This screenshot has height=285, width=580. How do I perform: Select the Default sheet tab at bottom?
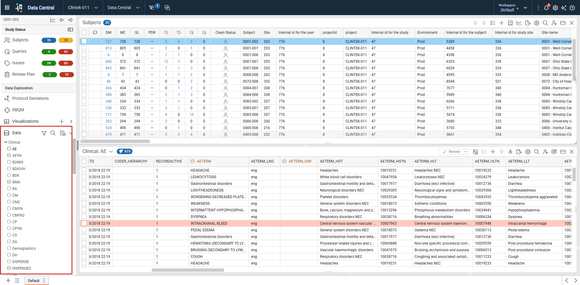coord(33,280)
